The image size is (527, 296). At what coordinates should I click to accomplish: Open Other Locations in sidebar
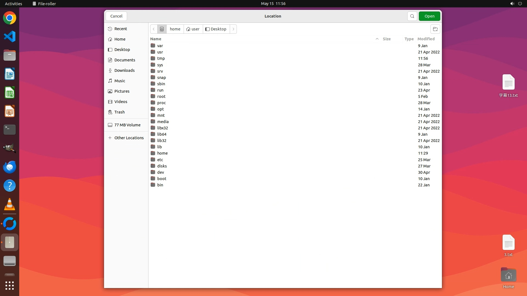pyautogui.click(x=129, y=138)
